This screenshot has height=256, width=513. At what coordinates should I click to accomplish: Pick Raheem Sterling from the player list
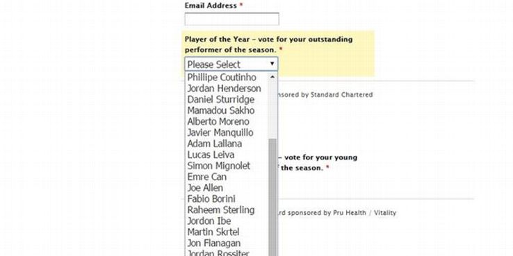pyautogui.click(x=227, y=210)
